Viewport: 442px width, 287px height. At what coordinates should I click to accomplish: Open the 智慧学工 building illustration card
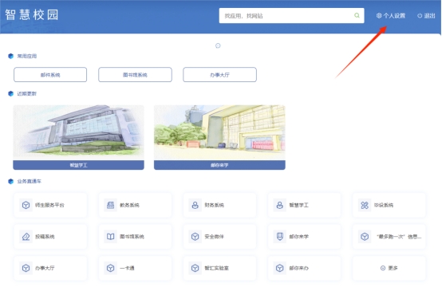pos(78,137)
